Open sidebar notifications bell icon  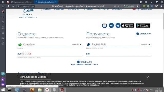click(3, 22)
